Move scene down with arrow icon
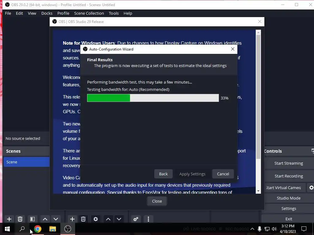Screen dimensions: 314x235 coord(56,219)
